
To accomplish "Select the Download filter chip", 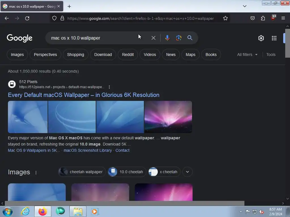I will pos(103,55).
